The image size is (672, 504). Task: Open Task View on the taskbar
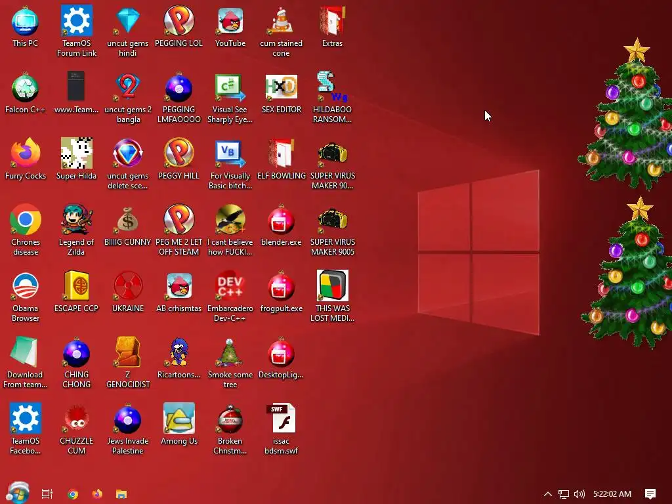point(47,494)
